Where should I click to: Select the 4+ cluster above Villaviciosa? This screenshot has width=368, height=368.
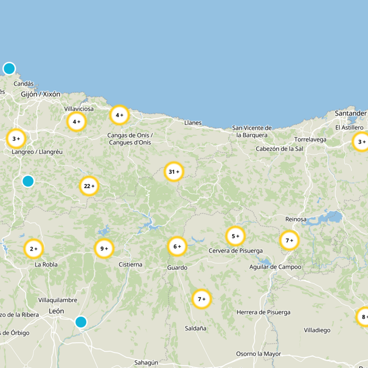(77, 122)
